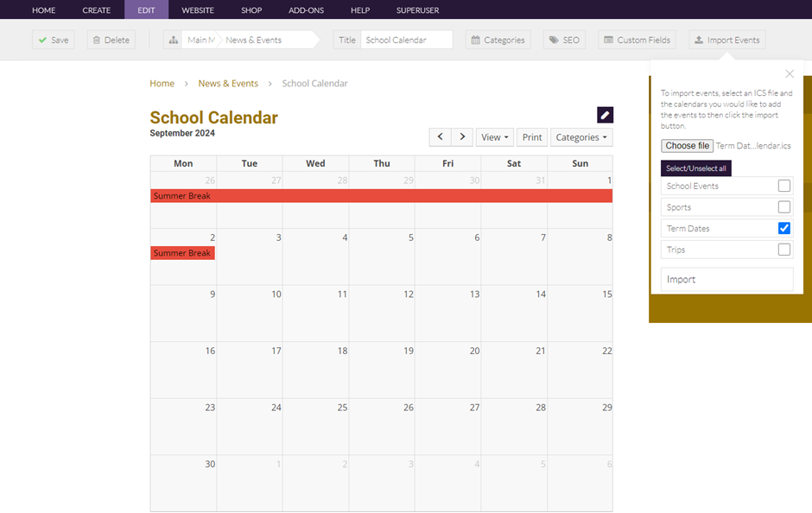Open the HOME menu
The height and width of the screenshot is (513, 812).
[x=43, y=9]
